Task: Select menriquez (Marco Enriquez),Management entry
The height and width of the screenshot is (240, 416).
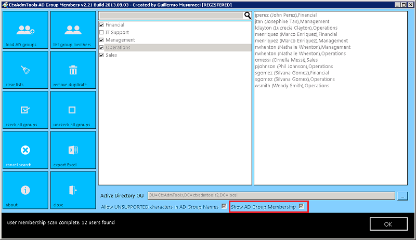Action: (x=302, y=41)
